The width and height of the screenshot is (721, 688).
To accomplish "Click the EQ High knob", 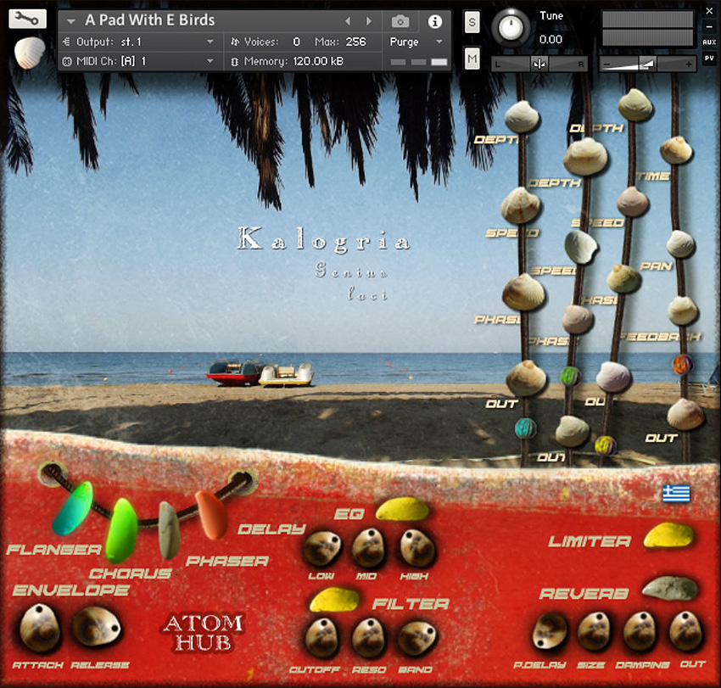I will pos(416,547).
